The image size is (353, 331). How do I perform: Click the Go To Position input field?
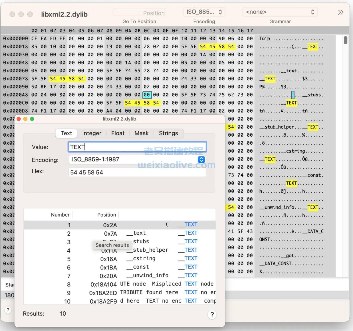tap(139, 13)
